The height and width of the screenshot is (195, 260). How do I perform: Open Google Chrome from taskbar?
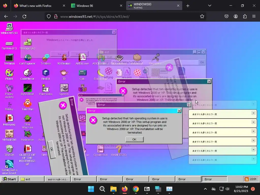pos(136,189)
